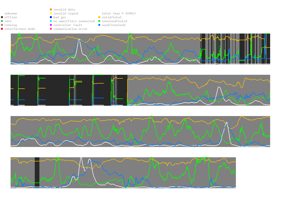Click the green idle legend swatch

2,21
